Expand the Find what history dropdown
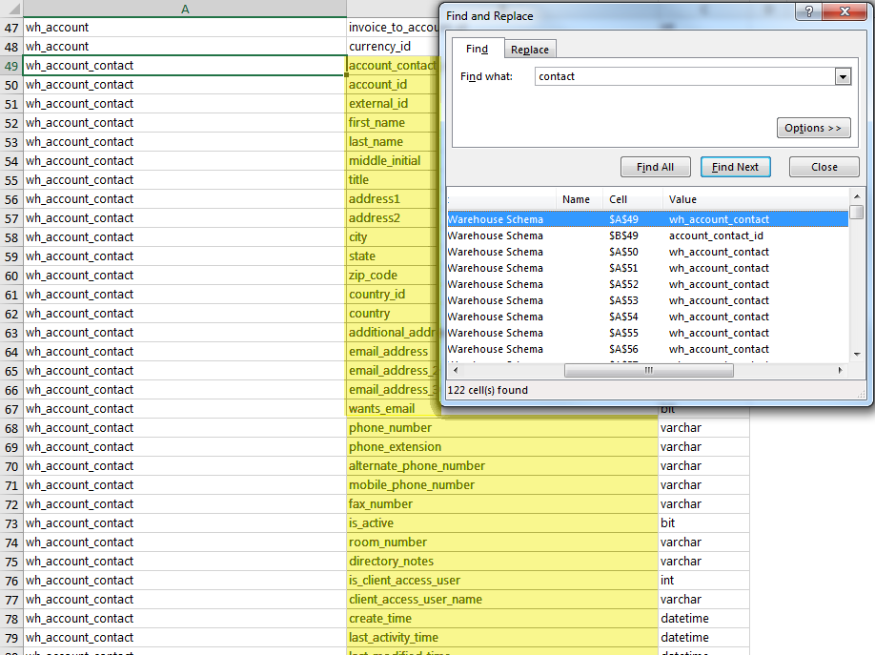 pos(842,76)
